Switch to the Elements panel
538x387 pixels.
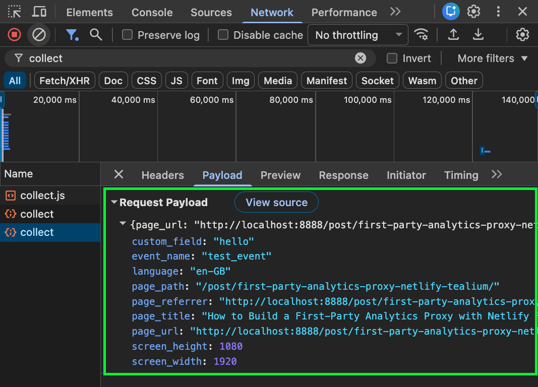coord(89,12)
